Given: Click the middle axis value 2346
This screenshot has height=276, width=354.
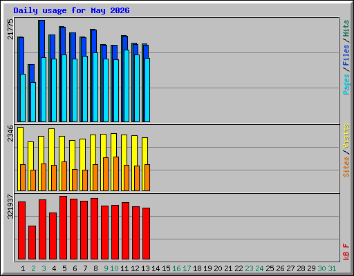Looking at the screenshot, I should pyautogui.click(x=10, y=133).
